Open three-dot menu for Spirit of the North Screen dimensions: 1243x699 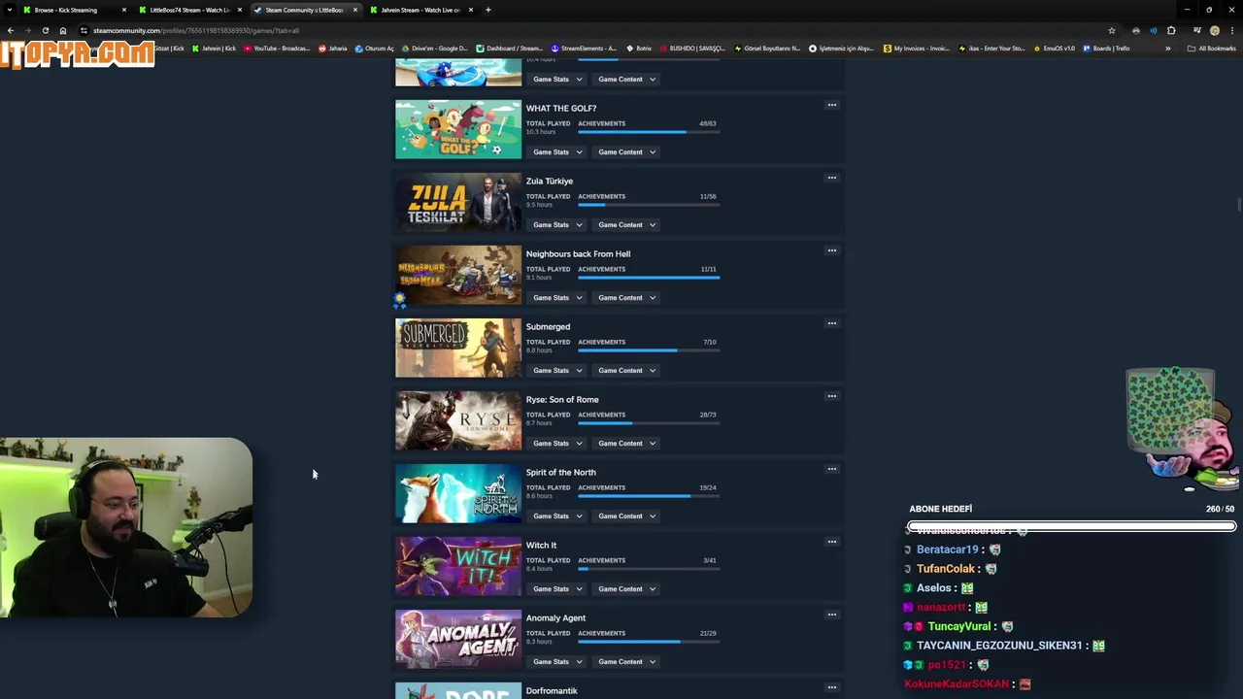pos(831,469)
